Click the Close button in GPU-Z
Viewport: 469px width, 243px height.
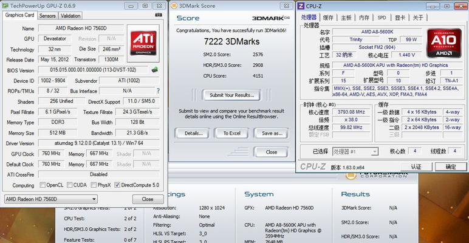point(148,199)
